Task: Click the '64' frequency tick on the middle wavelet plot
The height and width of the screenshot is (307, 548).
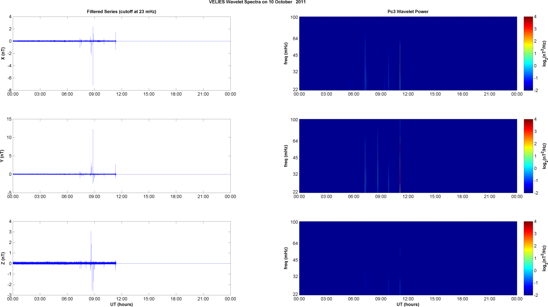Action: pos(295,141)
